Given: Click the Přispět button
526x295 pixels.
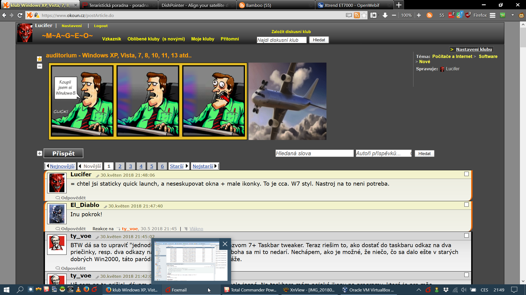Looking at the screenshot, I should 63,153.
